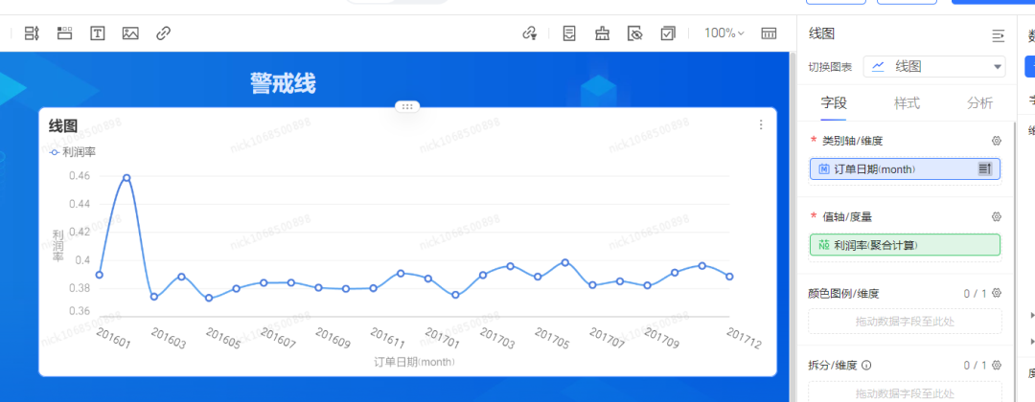Insert a text box widget

click(98, 33)
